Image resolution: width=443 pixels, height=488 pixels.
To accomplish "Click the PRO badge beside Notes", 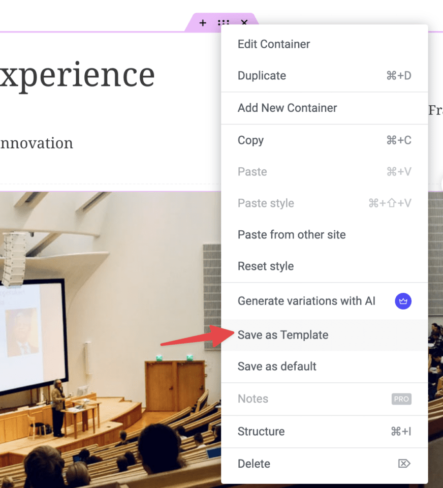I will 401,399.
